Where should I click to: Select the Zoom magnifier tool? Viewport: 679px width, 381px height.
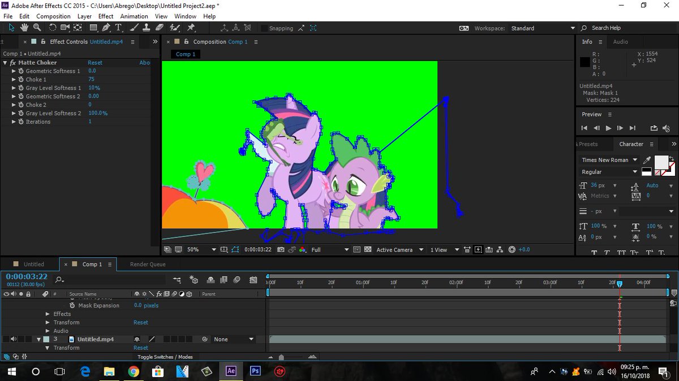pyautogui.click(x=37, y=28)
